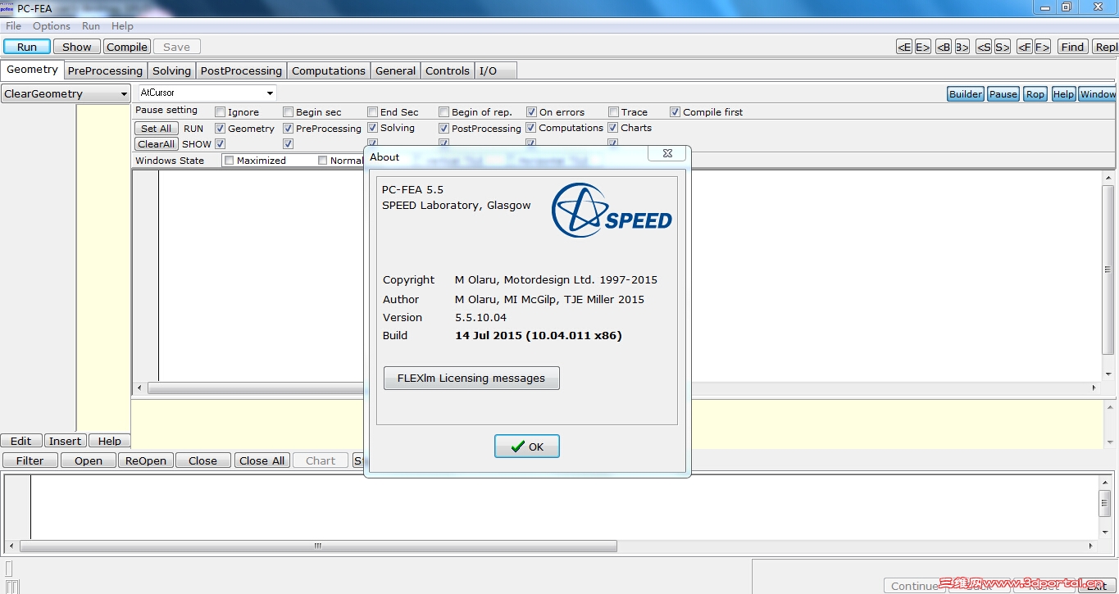Open the Run menu

coord(91,26)
